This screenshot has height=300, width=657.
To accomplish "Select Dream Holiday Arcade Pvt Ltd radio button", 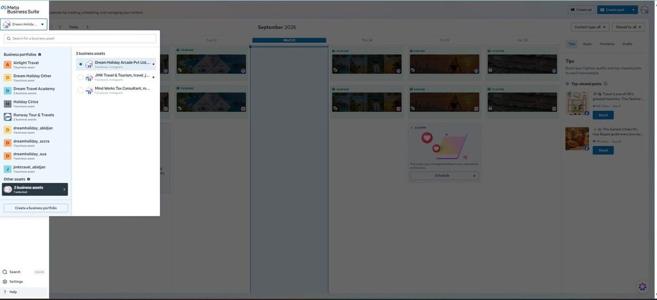I will 80,64.
